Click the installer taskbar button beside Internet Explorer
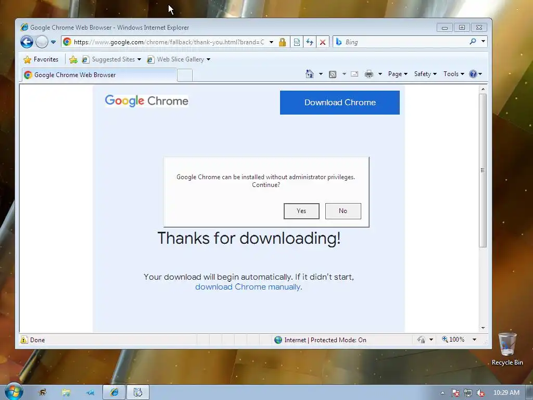The height and width of the screenshot is (400, 533). 137,393
